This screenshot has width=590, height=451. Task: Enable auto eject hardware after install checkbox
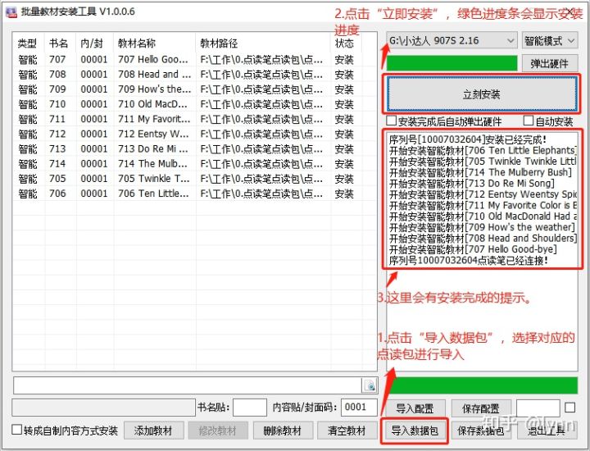click(392, 121)
